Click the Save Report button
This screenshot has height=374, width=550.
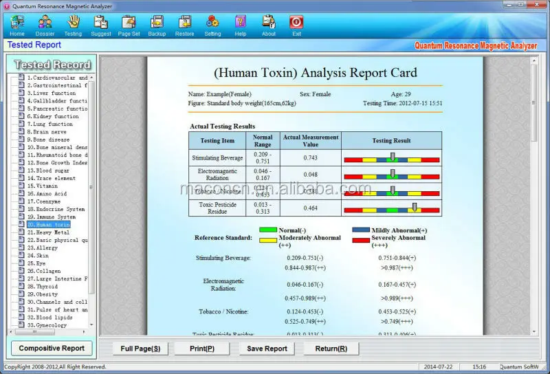[x=267, y=349]
